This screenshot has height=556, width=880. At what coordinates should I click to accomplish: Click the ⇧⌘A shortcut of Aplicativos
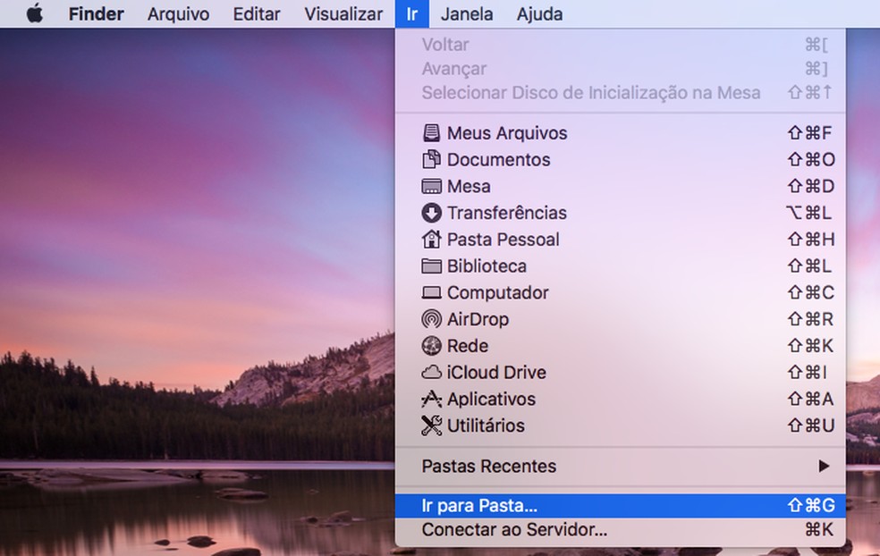click(810, 399)
